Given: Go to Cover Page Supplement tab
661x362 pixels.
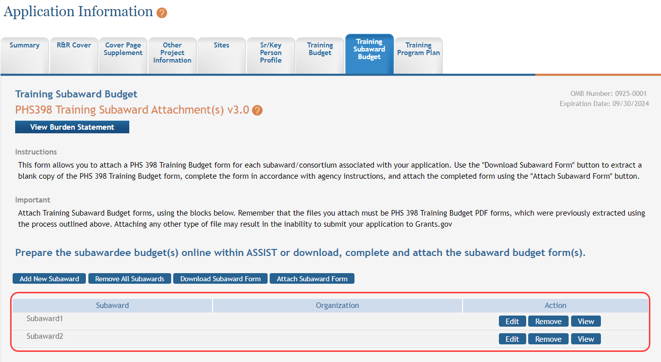Looking at the screenshot, I should pos(123,49).
